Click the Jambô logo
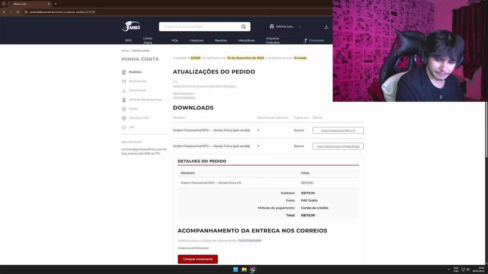Image resolution: width=488 pixels, height=274 pixels. pyautogui.click(x=131, y=26)
